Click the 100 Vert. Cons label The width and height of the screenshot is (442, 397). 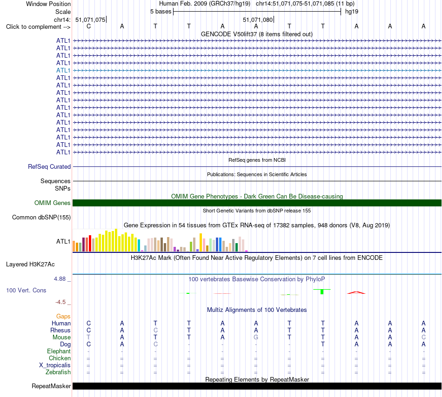point(26,290)
